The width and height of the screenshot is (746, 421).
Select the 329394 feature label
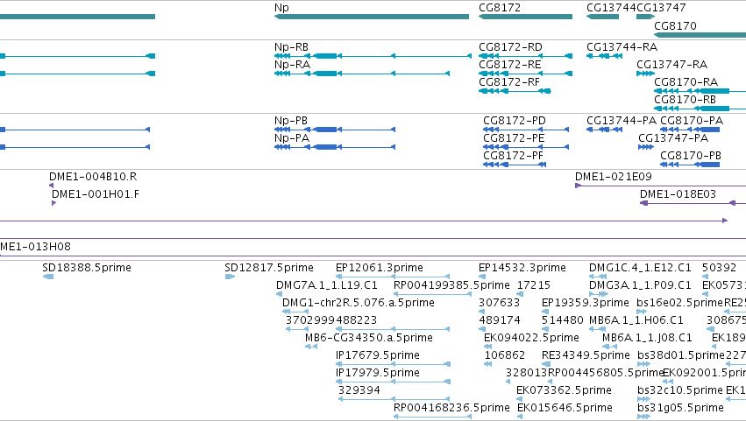(359, 391)
